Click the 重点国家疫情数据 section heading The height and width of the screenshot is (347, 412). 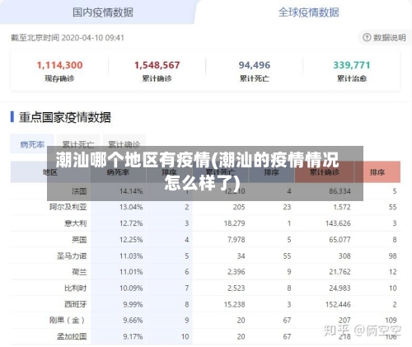[65, 117]
